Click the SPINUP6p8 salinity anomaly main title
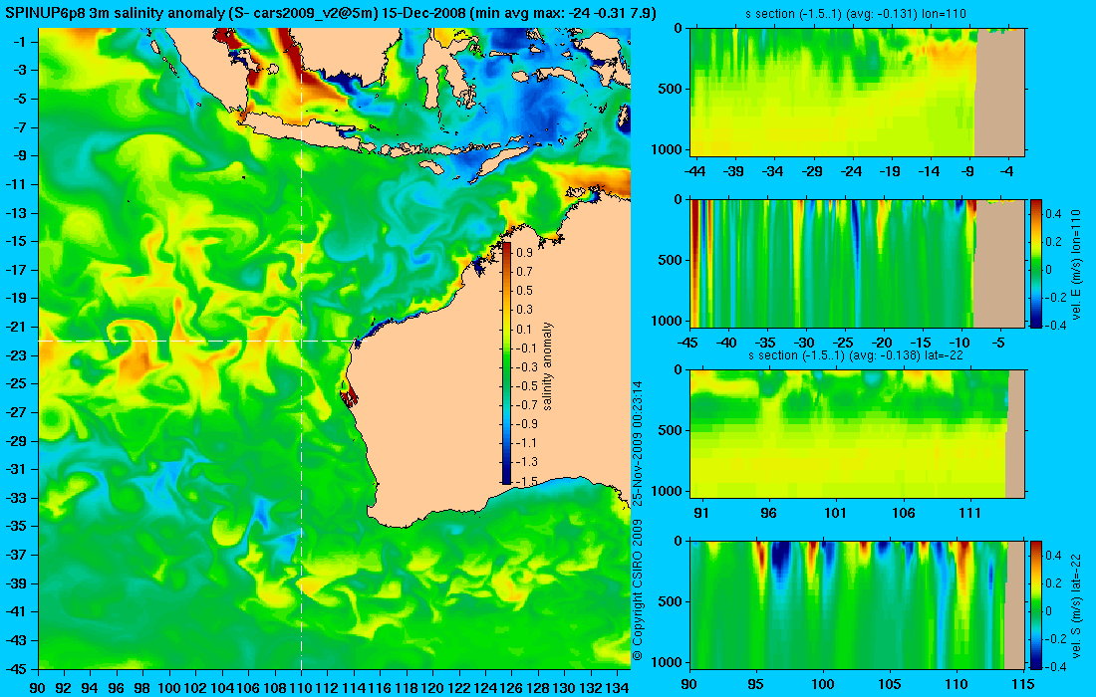The width and height of the screenshot is (1096, 697). pyautogui.click(x=329, y=13)
